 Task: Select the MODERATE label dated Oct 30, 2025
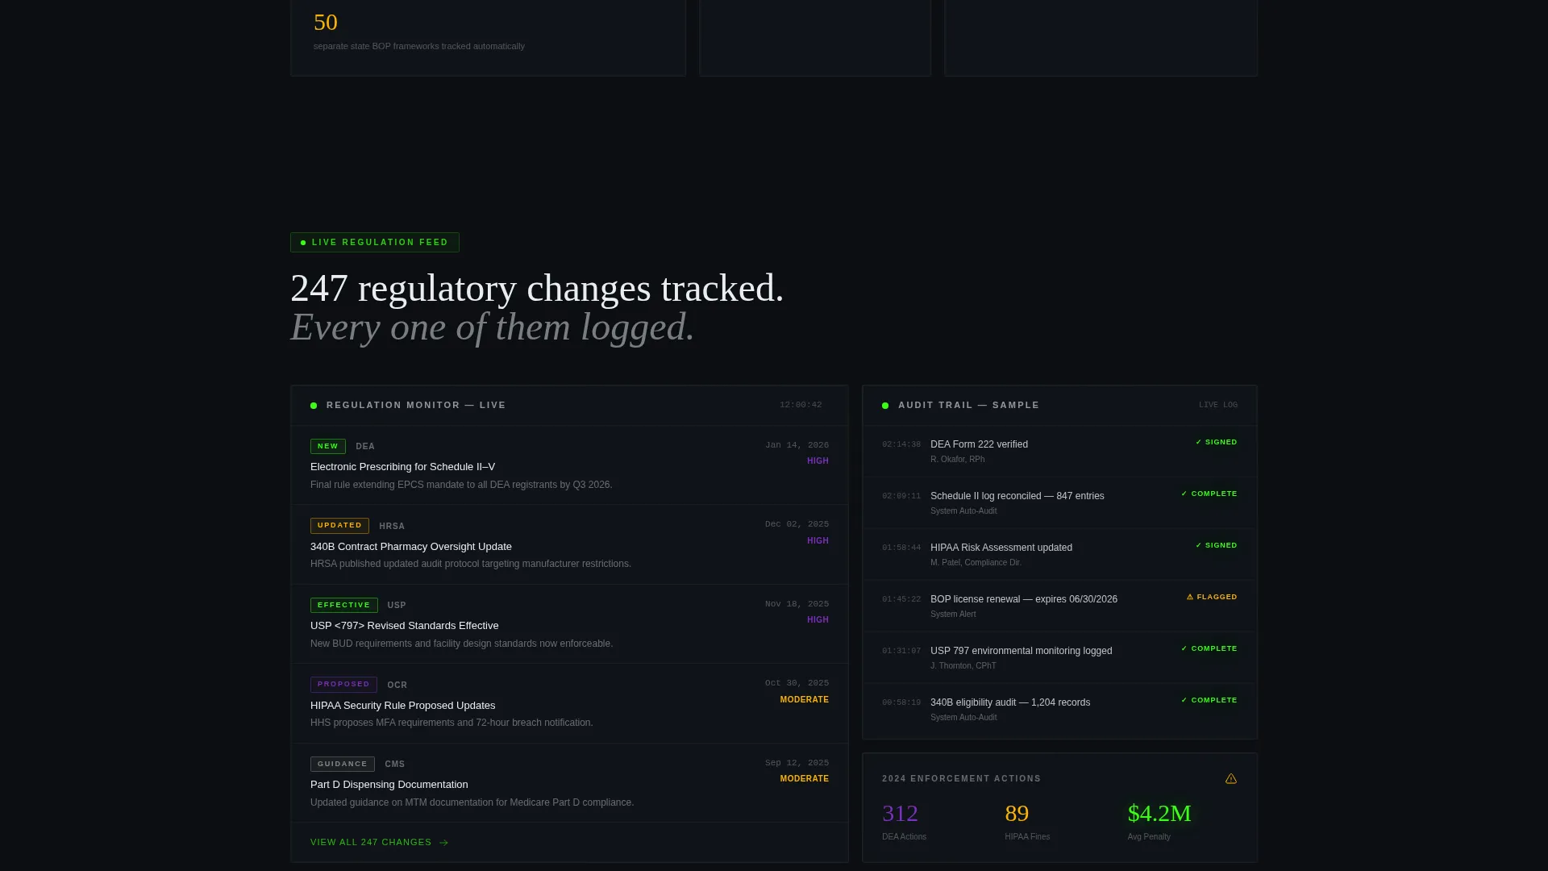point(804,700)
